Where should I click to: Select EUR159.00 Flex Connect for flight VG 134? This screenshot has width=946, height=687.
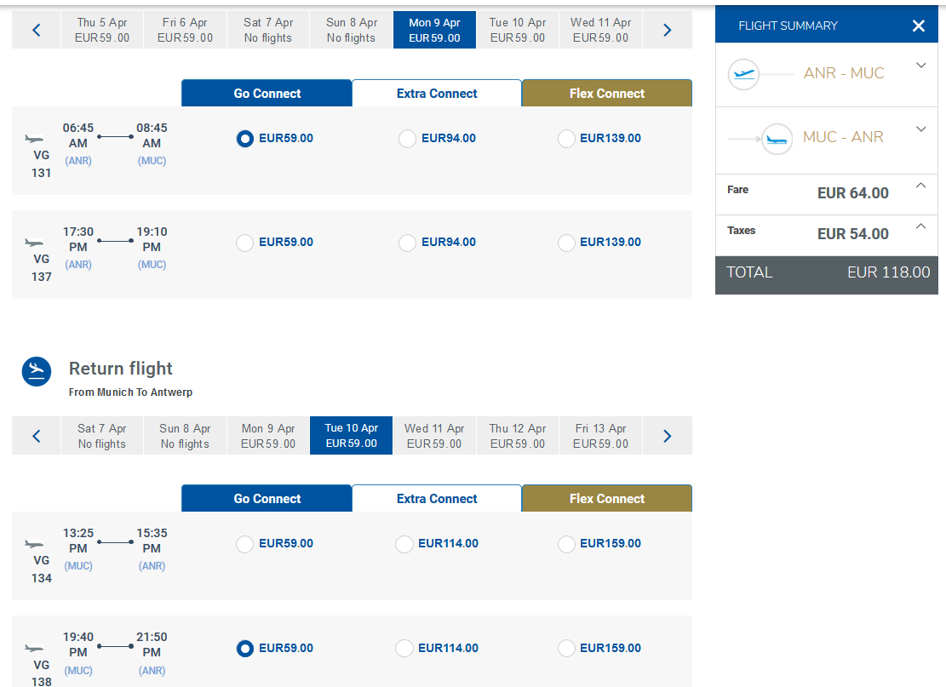tap(566, 544)
